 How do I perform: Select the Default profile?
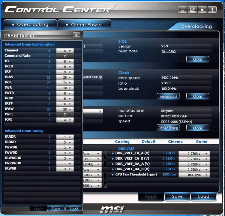(x=148, y=142)
